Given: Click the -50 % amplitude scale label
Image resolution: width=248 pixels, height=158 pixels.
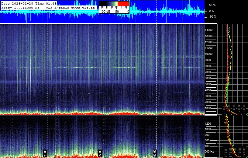Looking at the screenshot, I should point(212,17).
